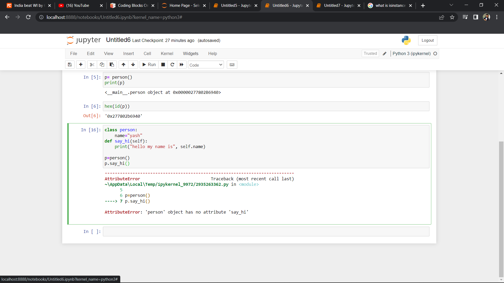
Task: Open the command palette keyboard icon
Action: (232, 65)
